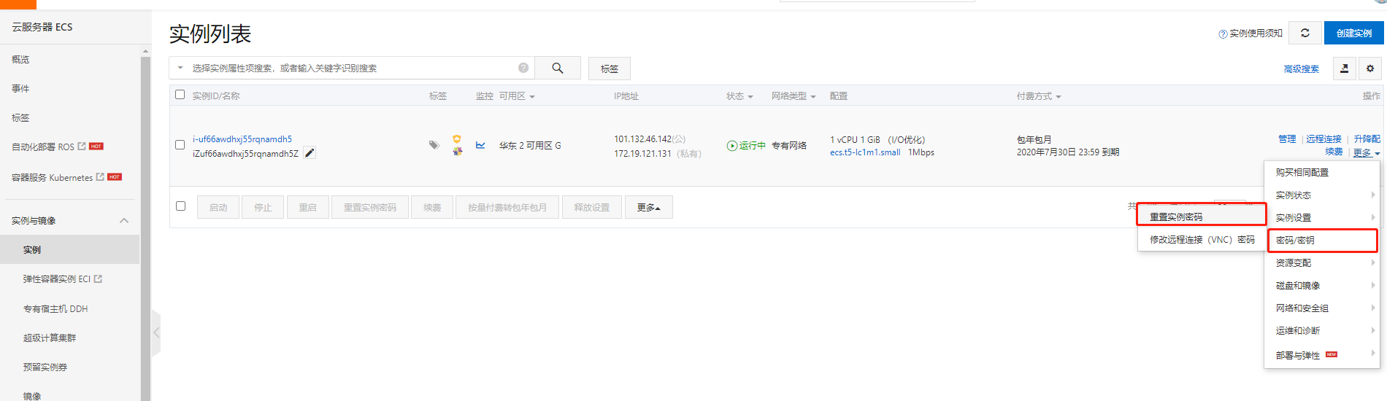This screenshot has width=1387, height=401.
Task: Open the search attribute dropdown arrow
Action: (x=180, y=68)
